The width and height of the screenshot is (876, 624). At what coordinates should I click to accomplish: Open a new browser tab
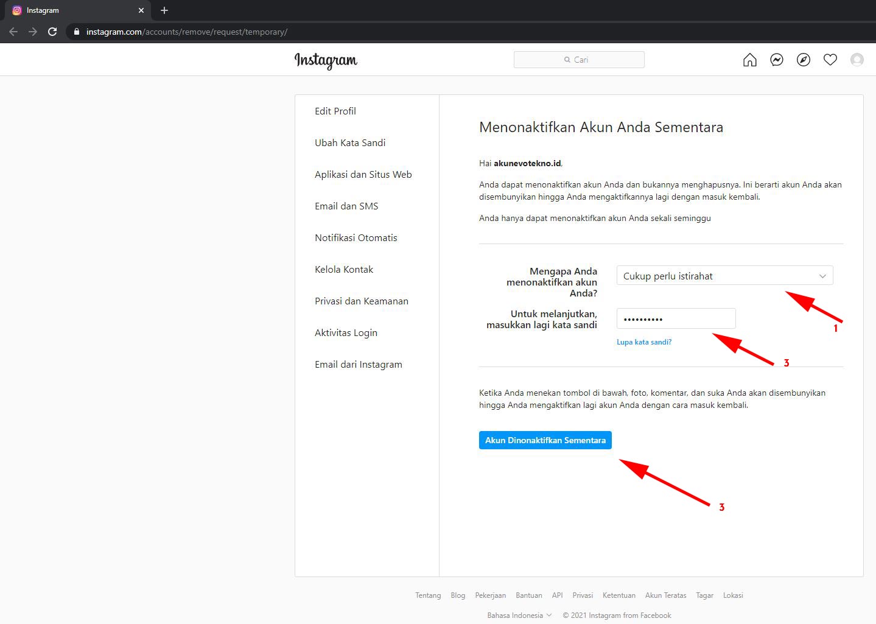point(164,10)
